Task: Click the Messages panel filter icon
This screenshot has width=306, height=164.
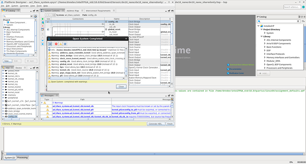Action: click(172, 99)
